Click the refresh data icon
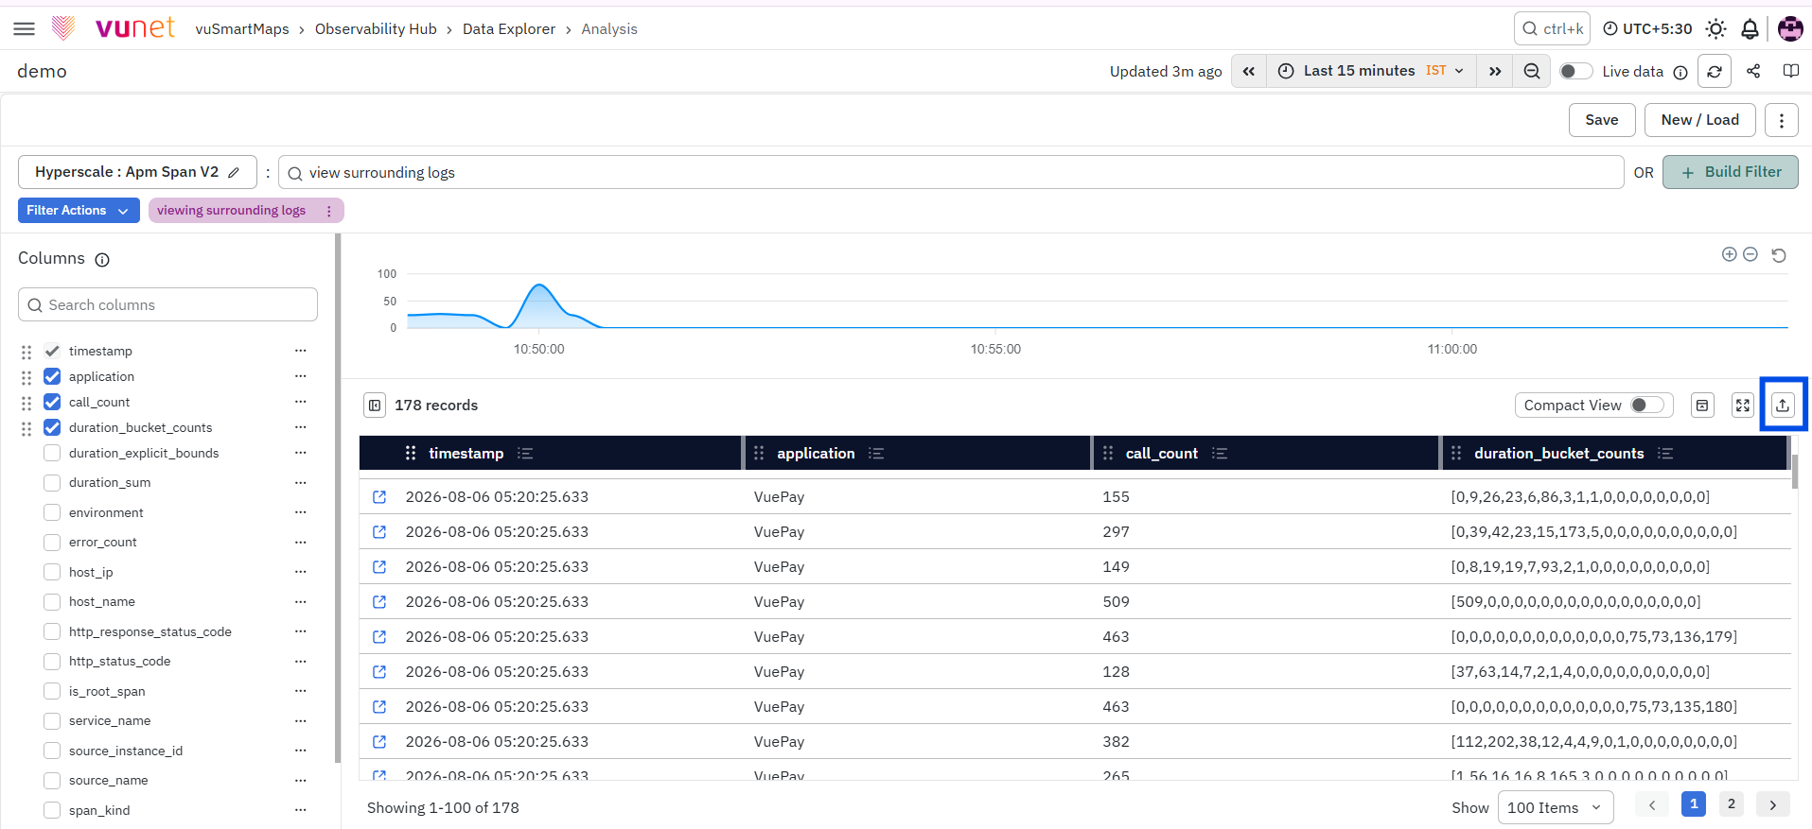1812x829 pixels. [x=1715, y=72]
